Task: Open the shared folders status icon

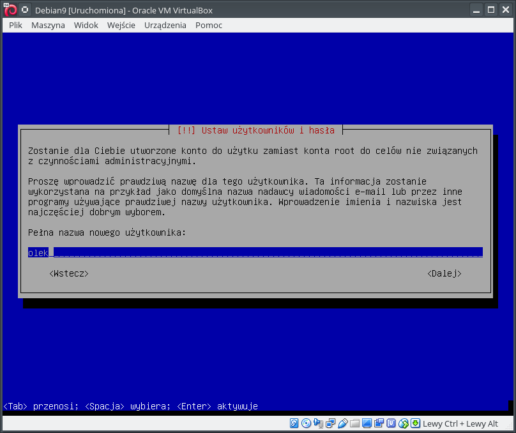Action: pos(354,423)
